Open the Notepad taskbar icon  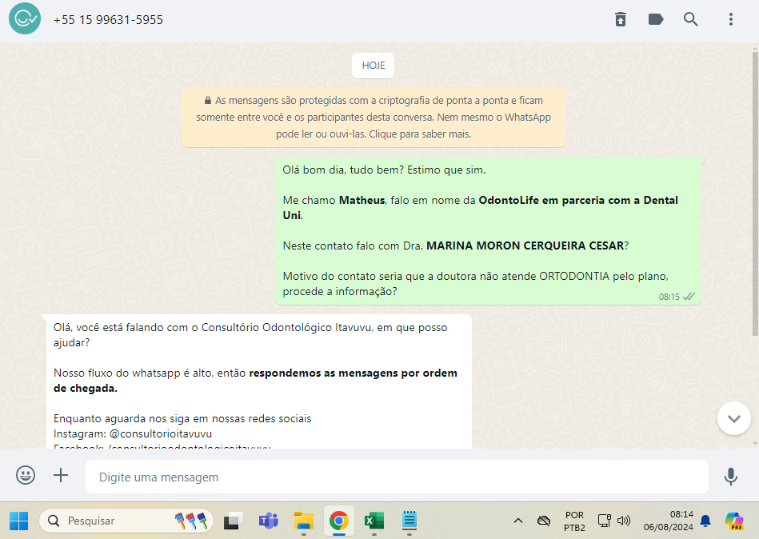pyautogui.click(x=409, y=521)
